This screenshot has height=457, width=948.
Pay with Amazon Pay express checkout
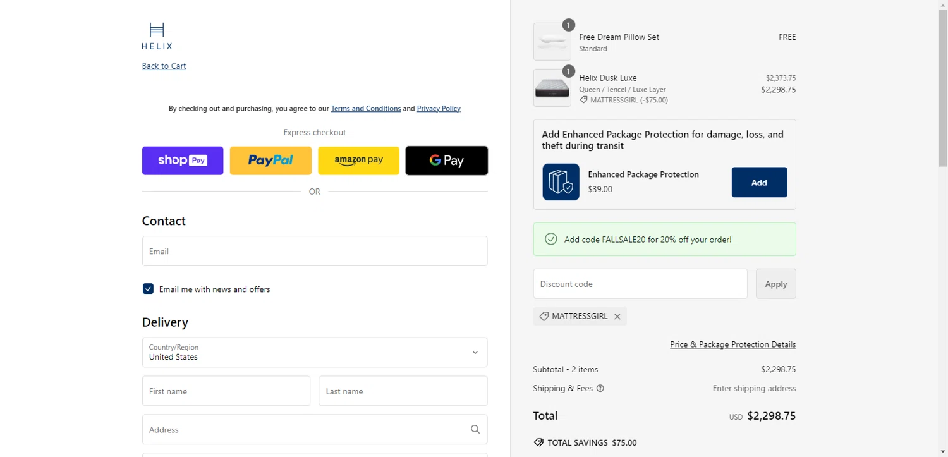(358, 161)
